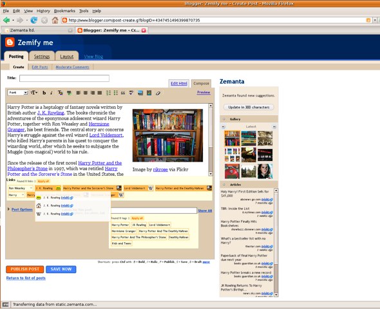
Task: Go to previous gallery page arrow
Action: coord(223,126)
